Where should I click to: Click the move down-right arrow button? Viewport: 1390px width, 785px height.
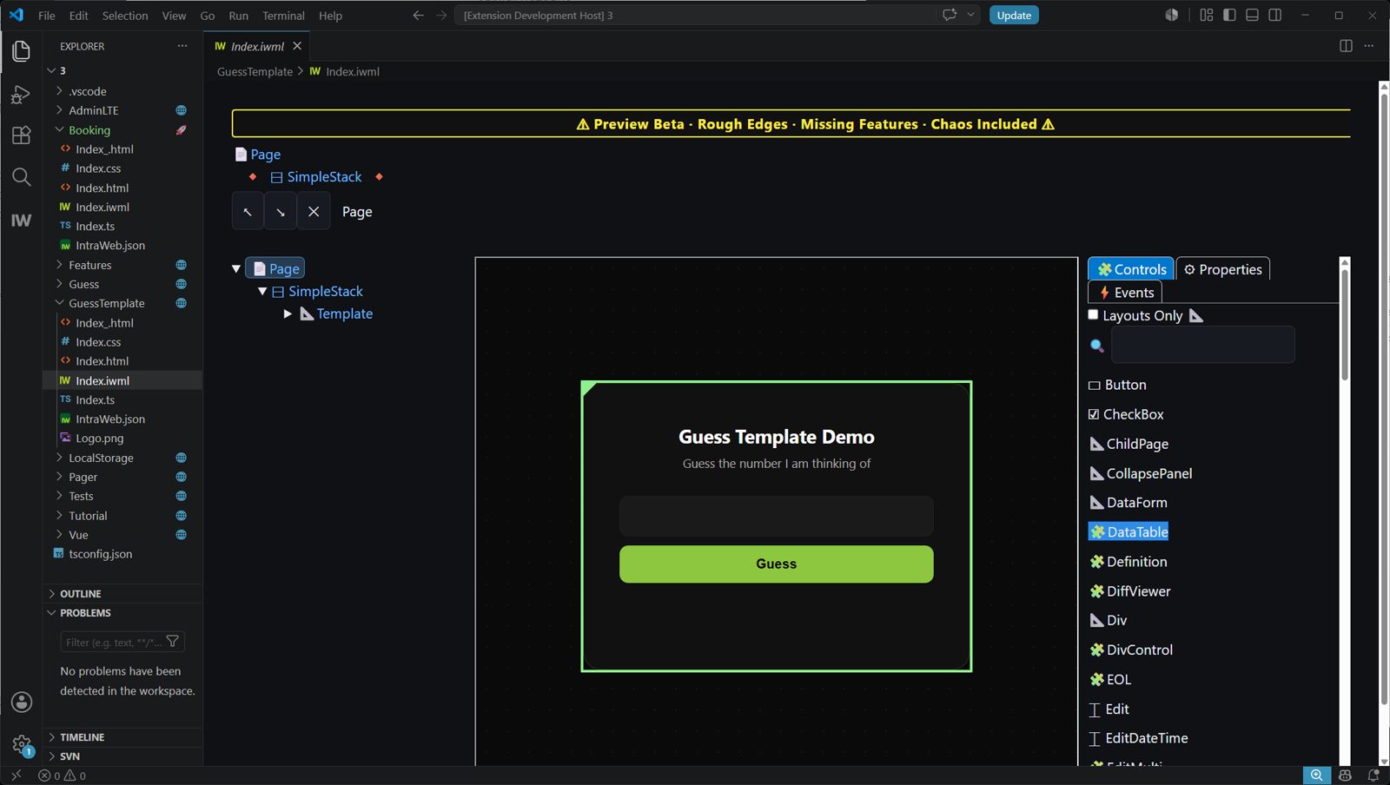(281, 212)
